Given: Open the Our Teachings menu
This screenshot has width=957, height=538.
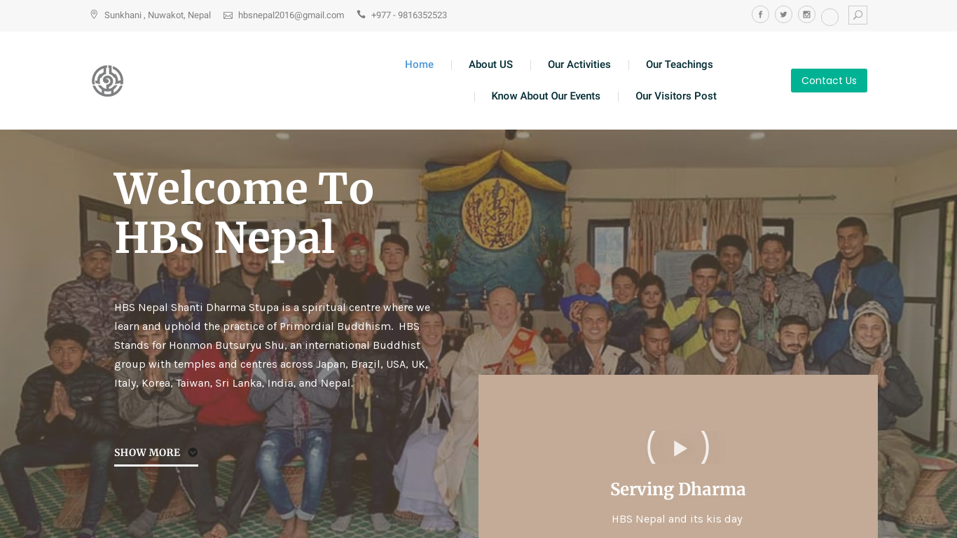Looking at the screenshot, I should tap(680, 64).
